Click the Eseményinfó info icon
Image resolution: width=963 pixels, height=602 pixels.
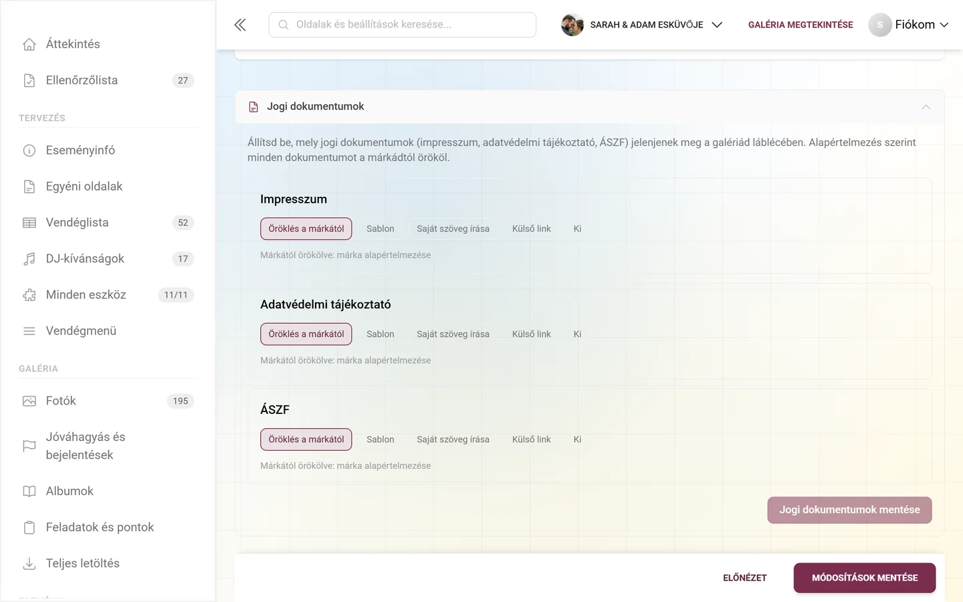click(x=29, y=150)
